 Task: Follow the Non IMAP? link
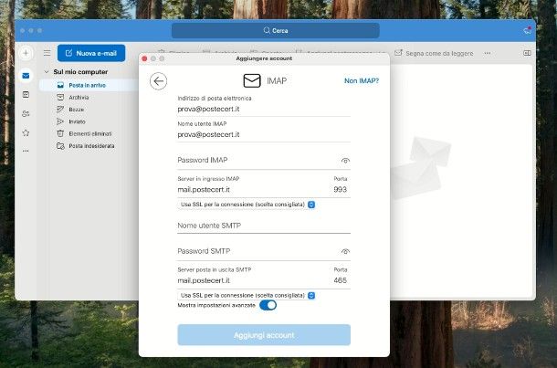coord(362,81)
